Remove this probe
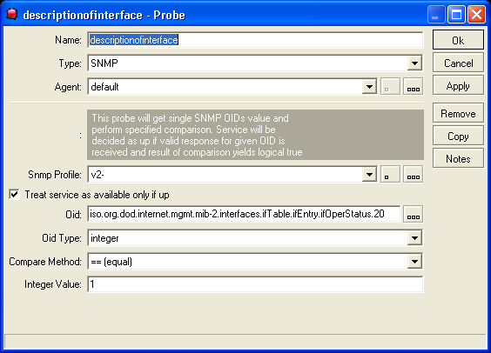Image resolution: width=491 pixels, height=353 pixels. tap(458, 114)
